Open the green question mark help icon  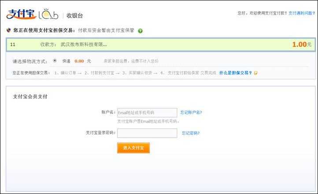pos(140,31)
